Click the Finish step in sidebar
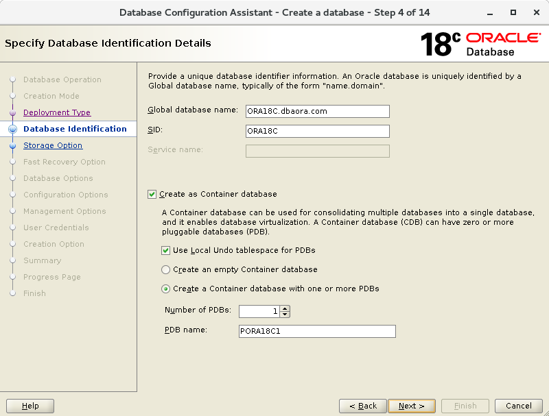Screen dimensions: 549x416 [35, 293]
